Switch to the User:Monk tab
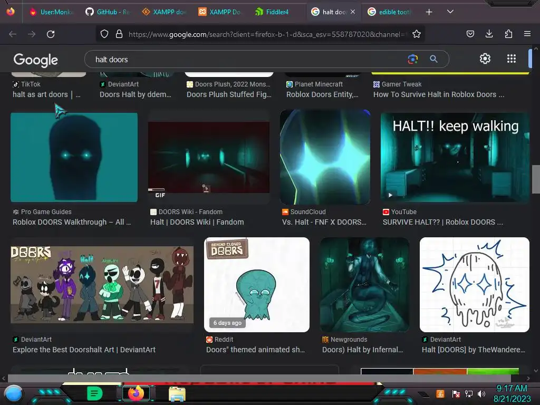The height and width of the screenshot is (405, 540). pyautogui.click(x=52, y=12)
